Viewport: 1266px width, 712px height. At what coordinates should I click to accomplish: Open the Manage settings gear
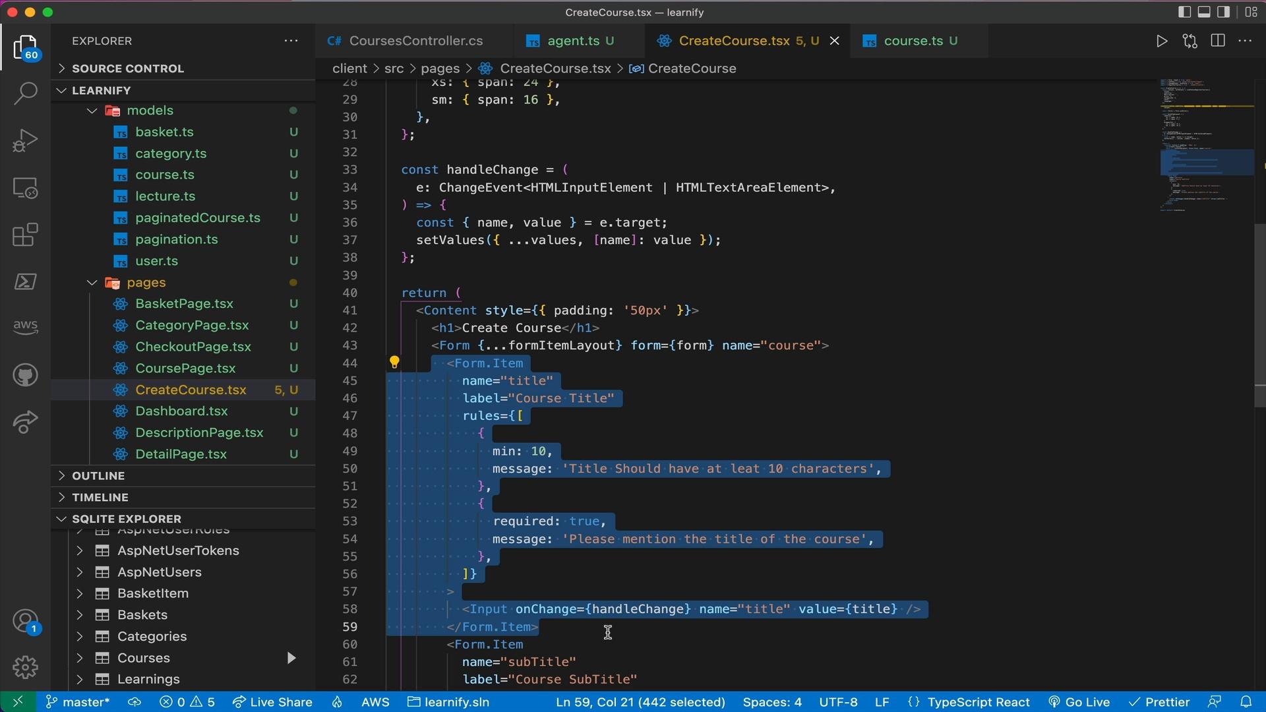[25, 667]
